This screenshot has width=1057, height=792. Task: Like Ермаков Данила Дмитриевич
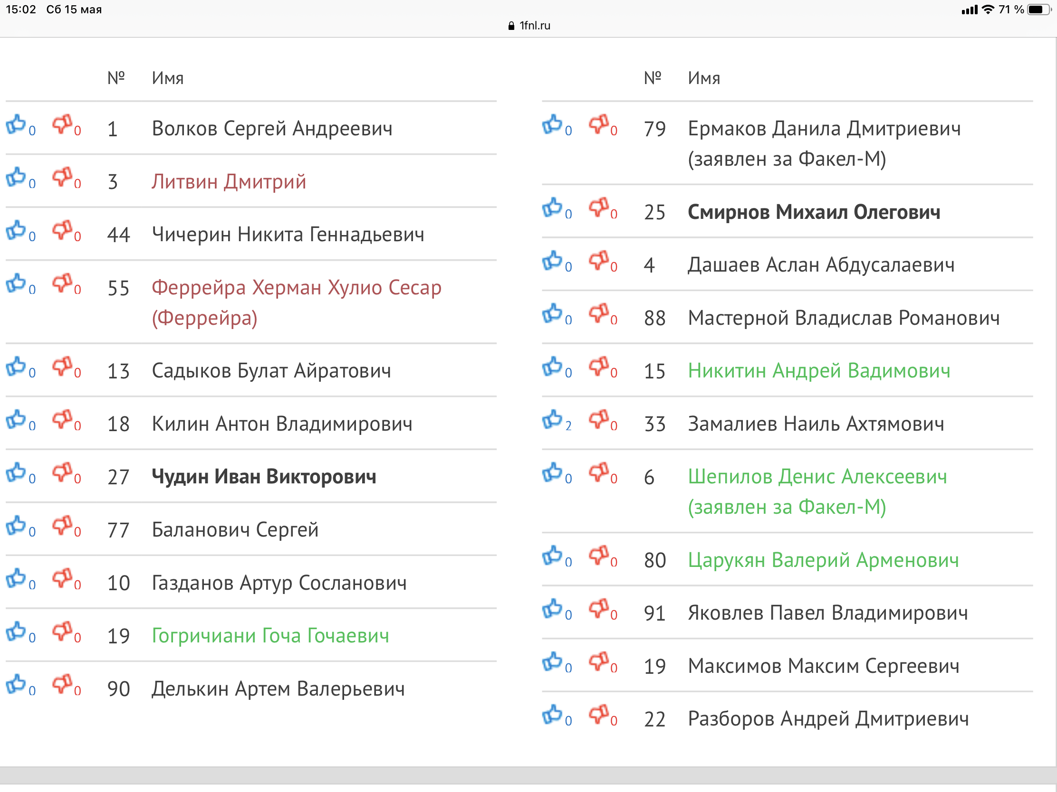coord(552,124)
